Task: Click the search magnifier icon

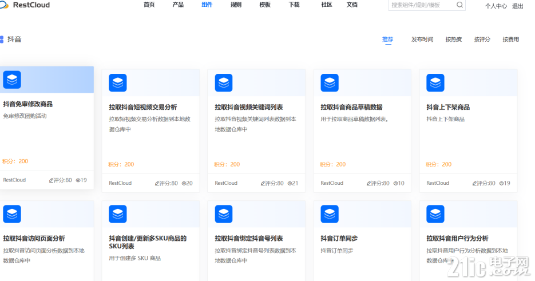Action: point(459,5)
